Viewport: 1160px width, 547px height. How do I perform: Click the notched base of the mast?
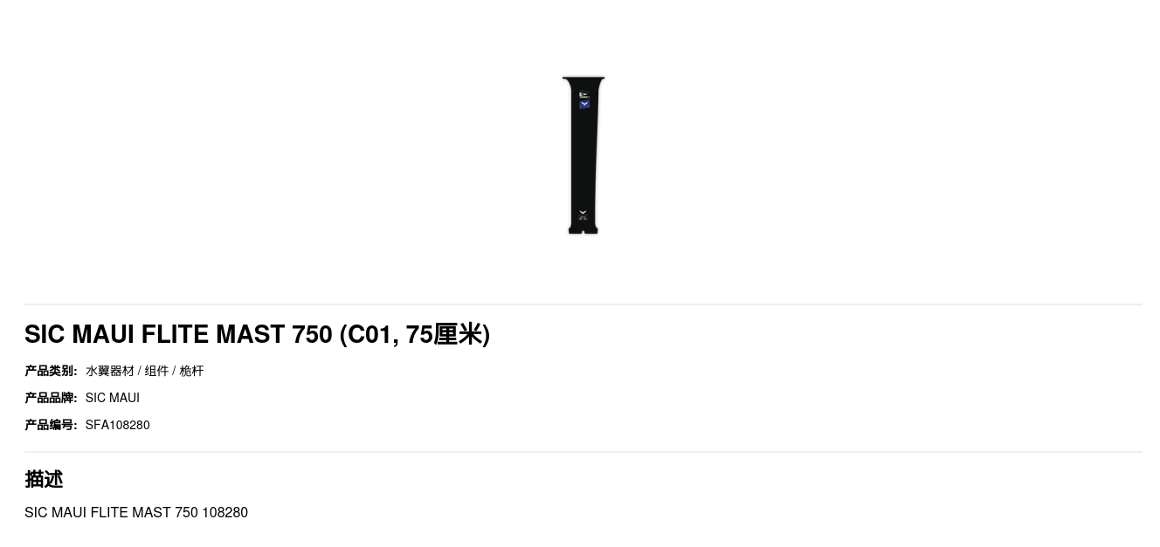click(x=583, y=229)
